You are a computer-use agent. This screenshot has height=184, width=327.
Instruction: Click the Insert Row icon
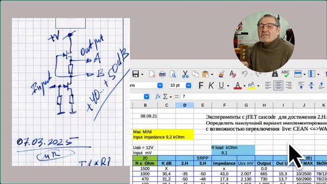click(x=298, y=74)
